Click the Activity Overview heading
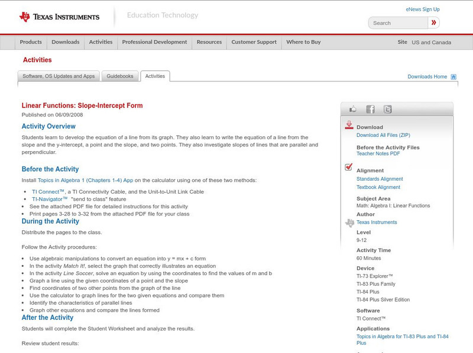The image size is (473, 353). point(48,126)
